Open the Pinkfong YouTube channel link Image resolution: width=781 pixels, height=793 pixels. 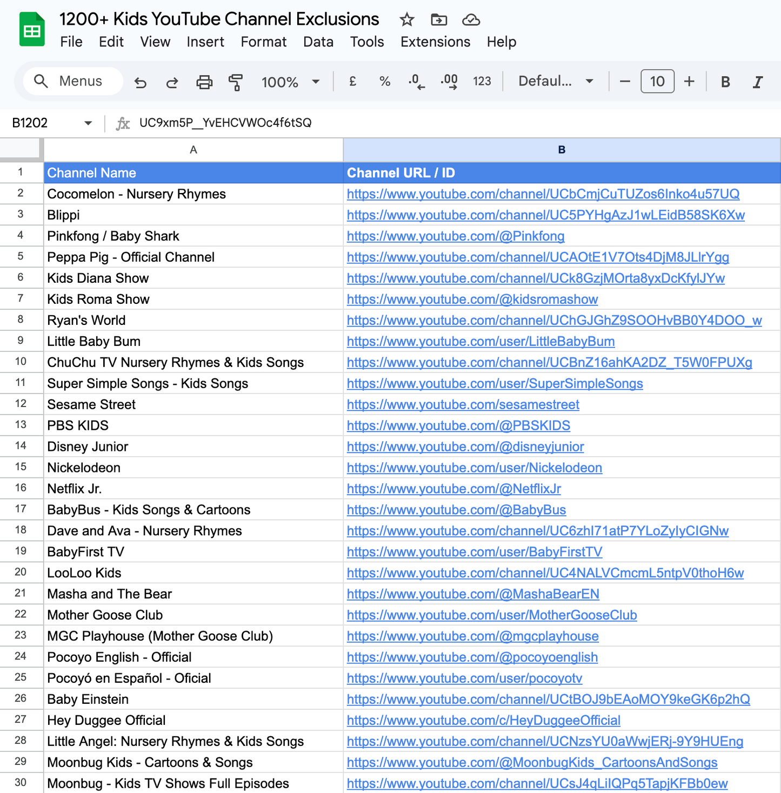455,236
